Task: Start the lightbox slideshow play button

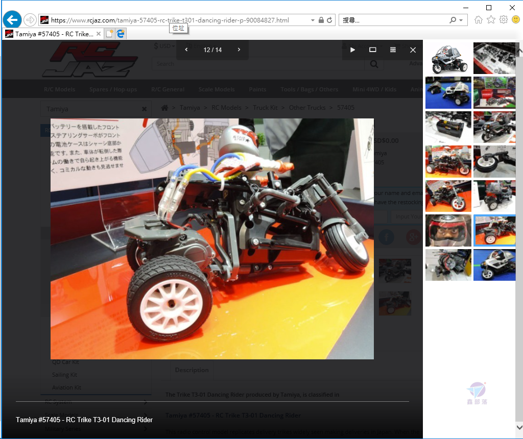Action: click(x=352, y=50)
